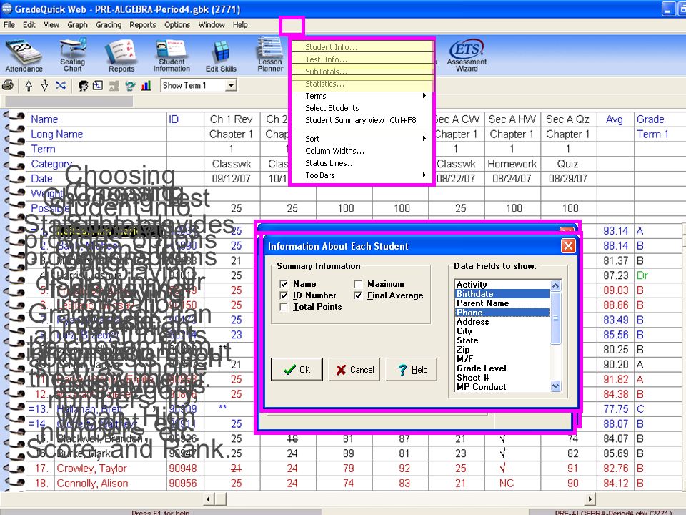Click the teal refresh arrows icon
686x515 pixels.
pos(130,85)
